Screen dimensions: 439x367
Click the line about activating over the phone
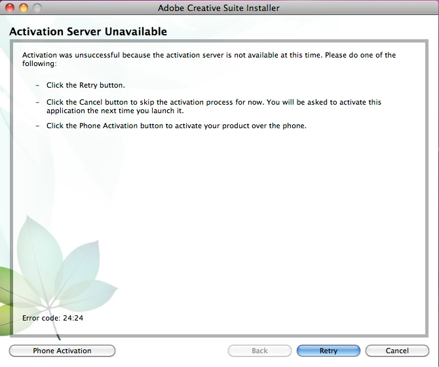click(x=176, y=126)
